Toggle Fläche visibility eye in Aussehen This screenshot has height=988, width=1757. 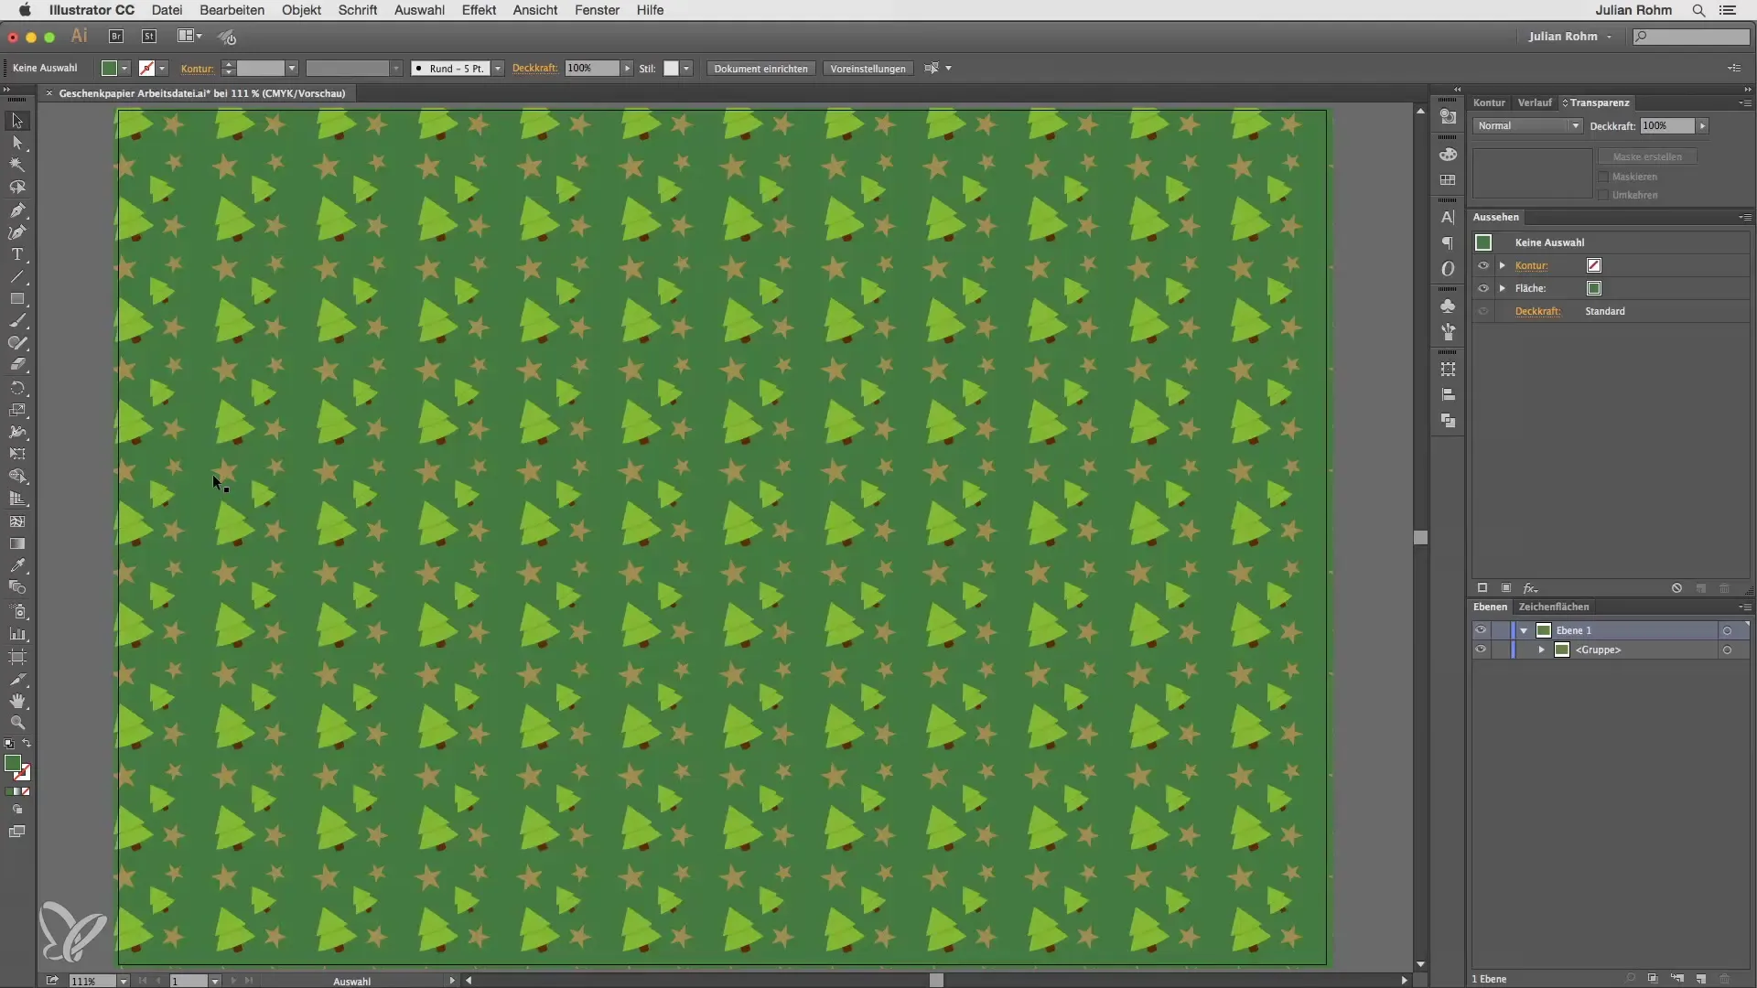click(1483, 288)
